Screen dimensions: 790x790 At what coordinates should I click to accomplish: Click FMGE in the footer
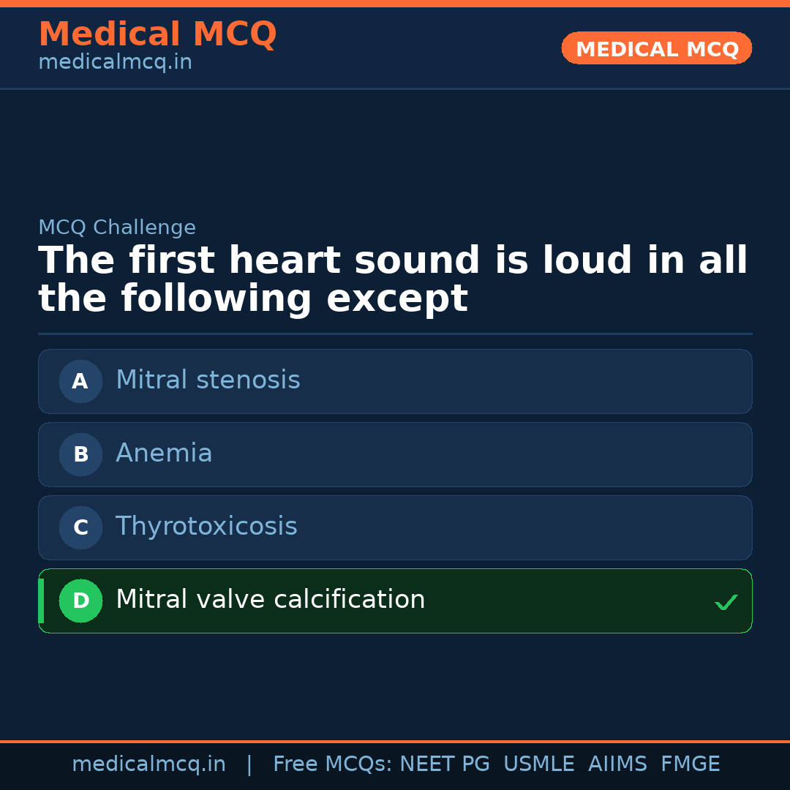tap(690, 764)
